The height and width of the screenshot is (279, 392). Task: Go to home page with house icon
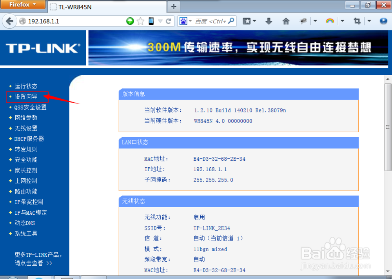coord(286,21)
